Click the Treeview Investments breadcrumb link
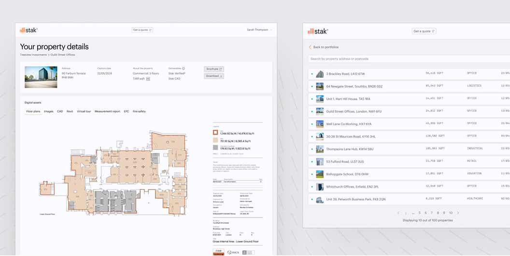Image resolution: width=510 pixels, height=256 pixels. click(33, 55)
